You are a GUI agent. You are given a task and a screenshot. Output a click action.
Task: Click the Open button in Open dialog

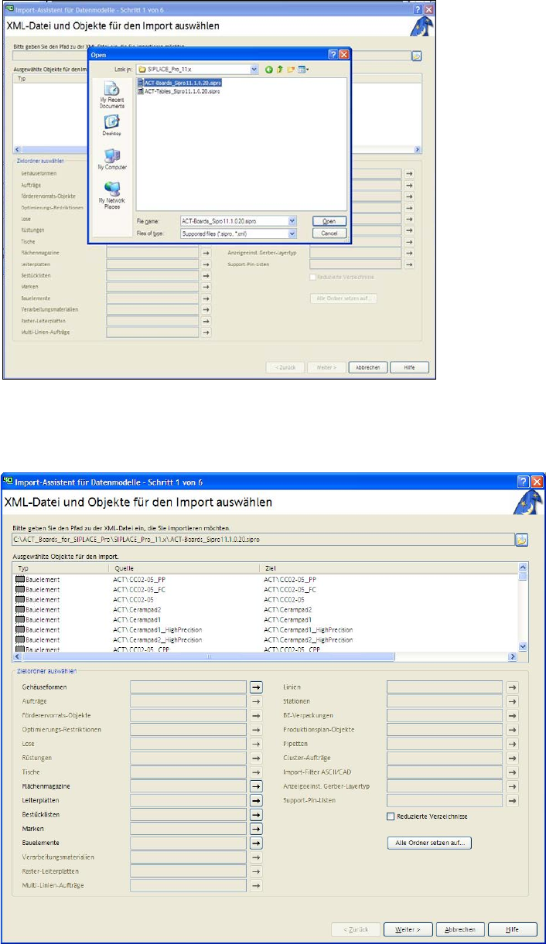coord(329,220)
